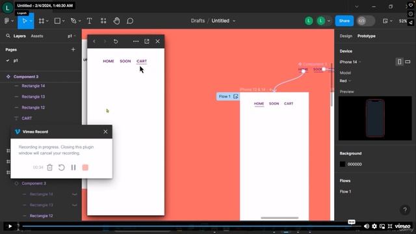Viewport: 416px width, 234px height.
Task: Close the Vimeo Record plugin window
Action: [105, 131]
